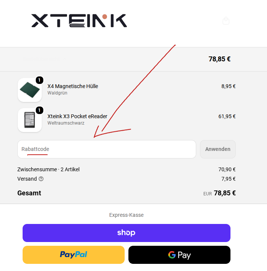
Task: Open the shopping bag icon in header
Action: (x=226, y=21)
